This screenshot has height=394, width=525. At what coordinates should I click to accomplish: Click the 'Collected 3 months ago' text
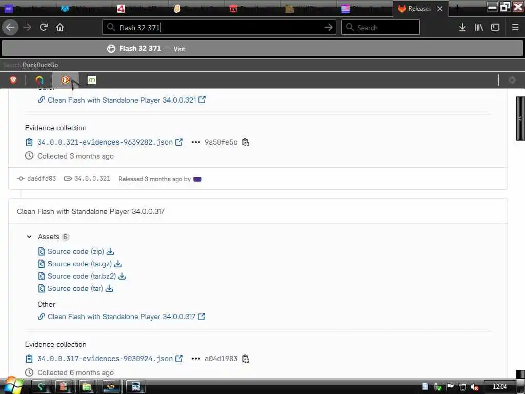(x=75, y=156)
